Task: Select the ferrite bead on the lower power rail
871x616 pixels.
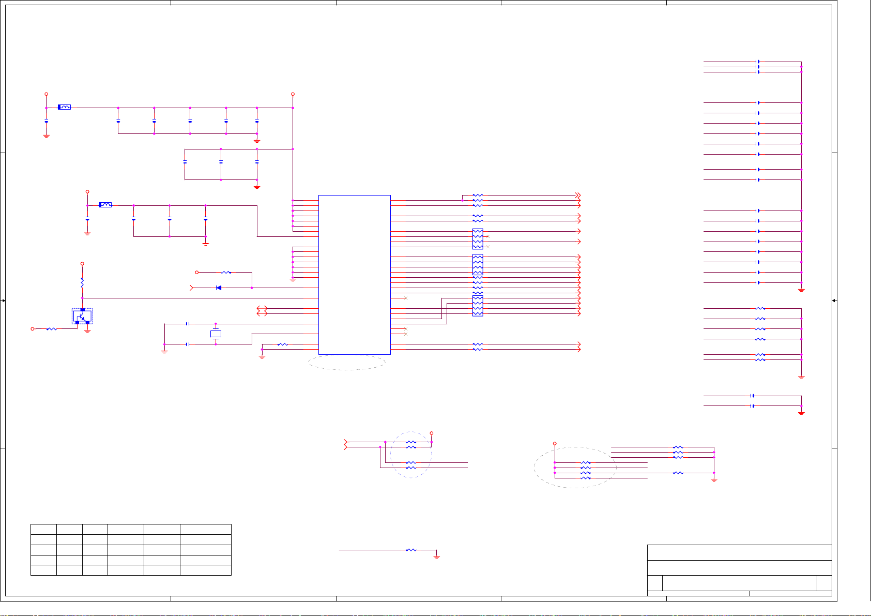Action: click(x=105, y=205)
